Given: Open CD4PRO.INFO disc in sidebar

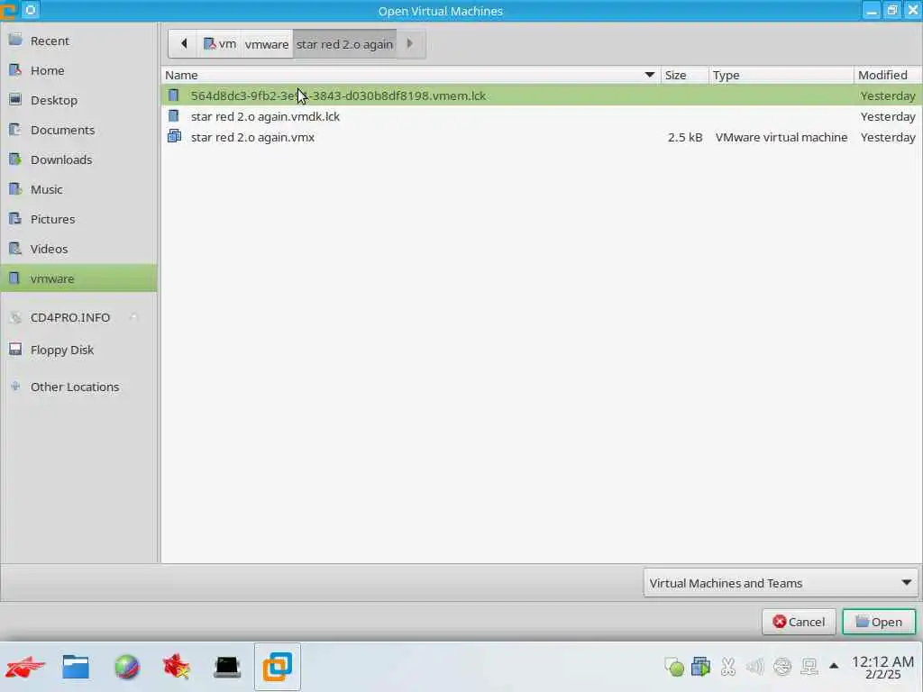Looking at the screenshot, I should [70, 317].
